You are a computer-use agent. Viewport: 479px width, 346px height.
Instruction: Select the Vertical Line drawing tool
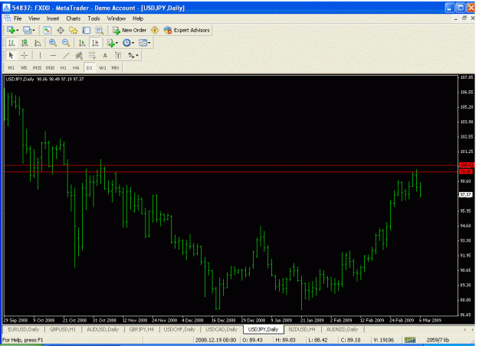point(40,55)
